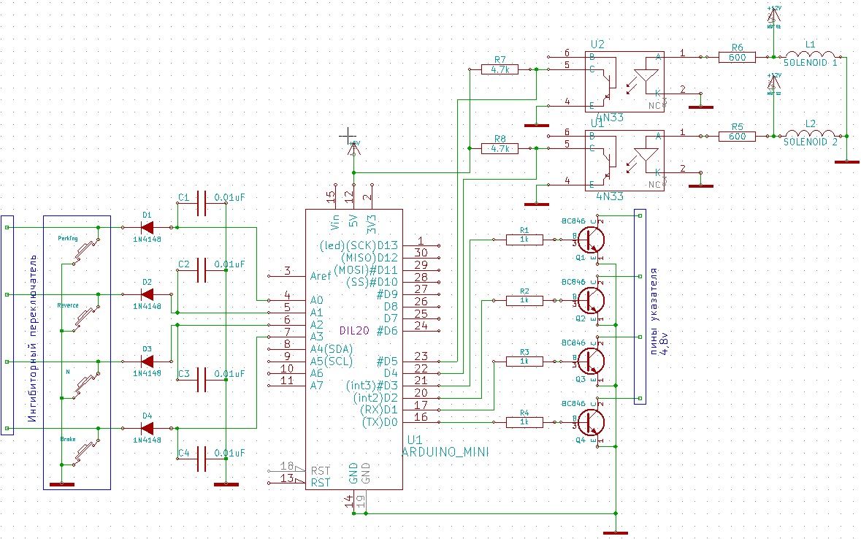Click the ARDUINO_MINI label text
This screenshot has width=861, height=539.
coord(445,453)
